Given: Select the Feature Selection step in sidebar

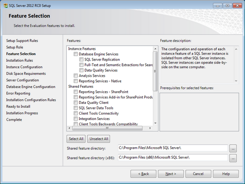Looking at the screenshot, I should 21,54.
